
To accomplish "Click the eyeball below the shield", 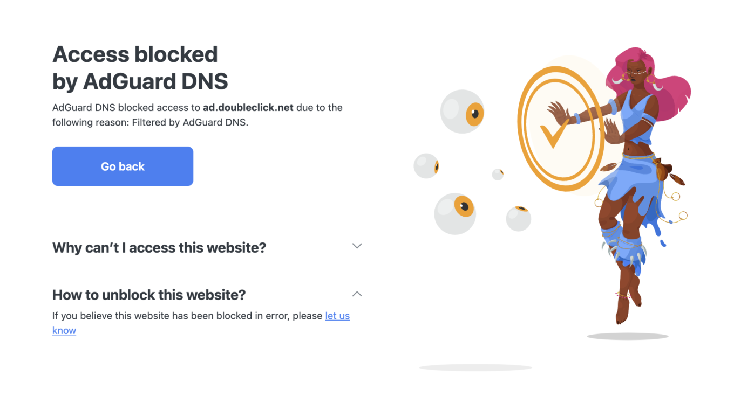I will 518,218.
